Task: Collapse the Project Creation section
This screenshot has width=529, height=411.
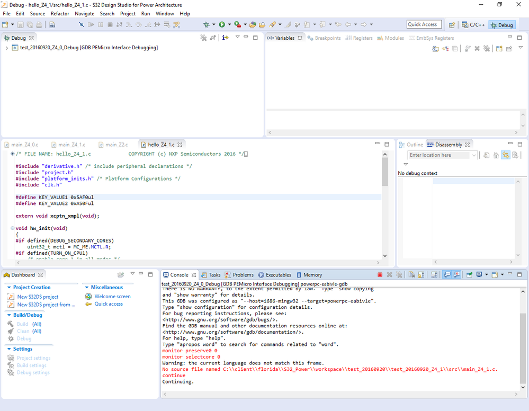Action: click(x=9, y=288)
